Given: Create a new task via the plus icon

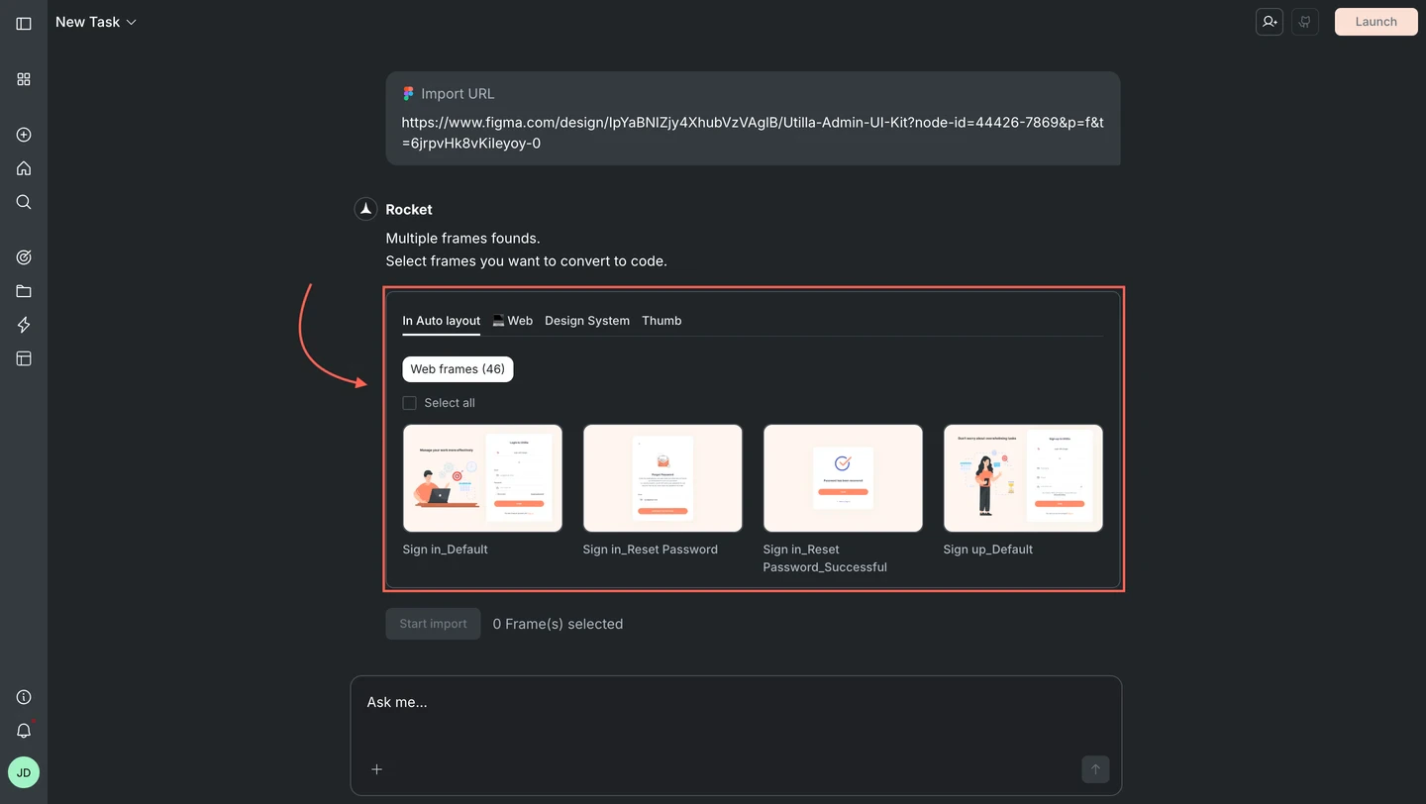Looking at the screenshot, I should point(24,135).
